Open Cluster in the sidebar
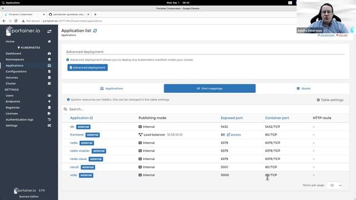The image size is (356, 200). [x=11, y=83]
